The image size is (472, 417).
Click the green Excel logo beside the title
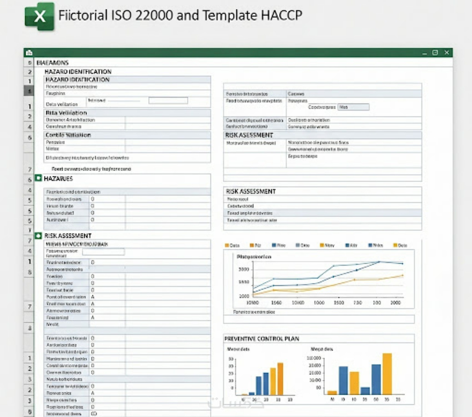tap(39, 16)
